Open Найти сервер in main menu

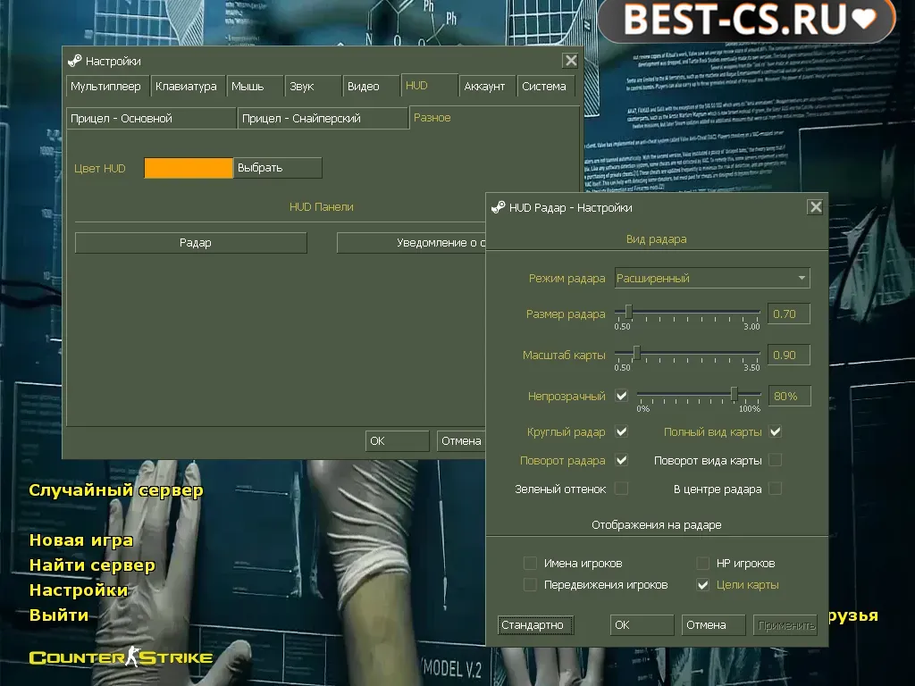pyautogui.click(x=92, y=565)
